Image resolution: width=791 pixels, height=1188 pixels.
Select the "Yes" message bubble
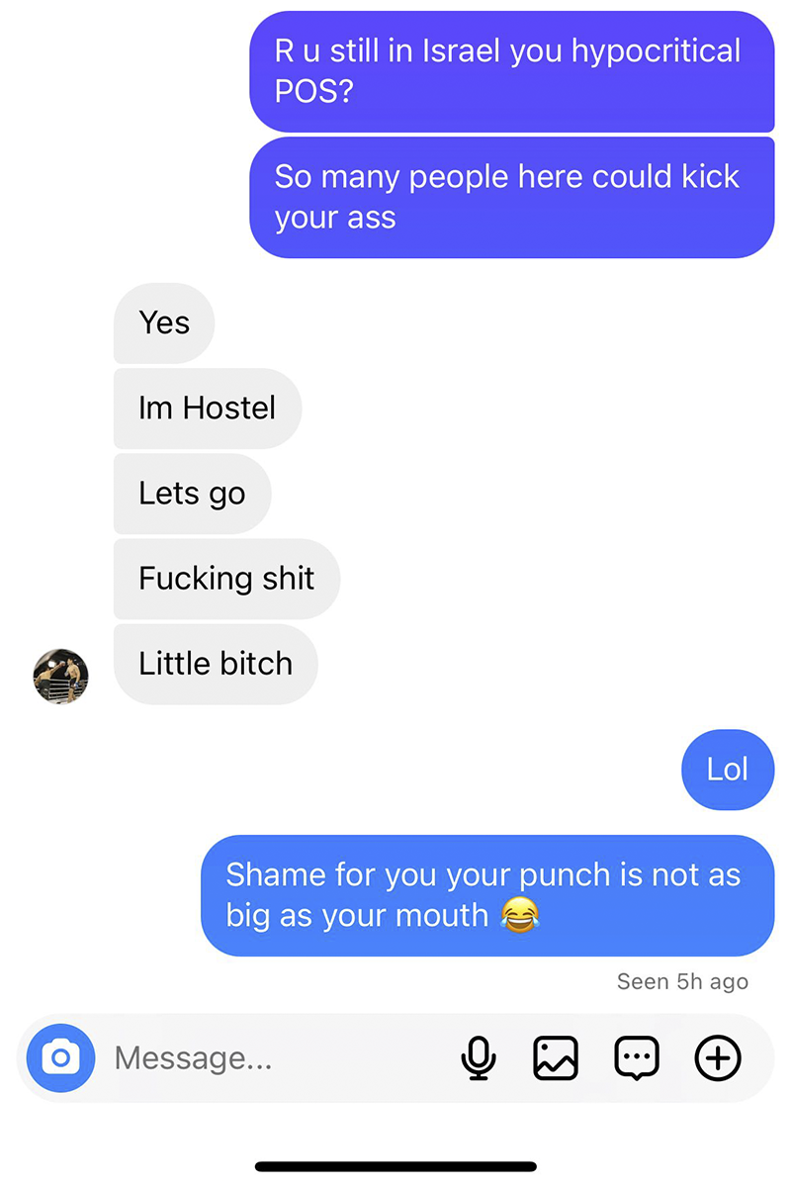tap(164, 322)
